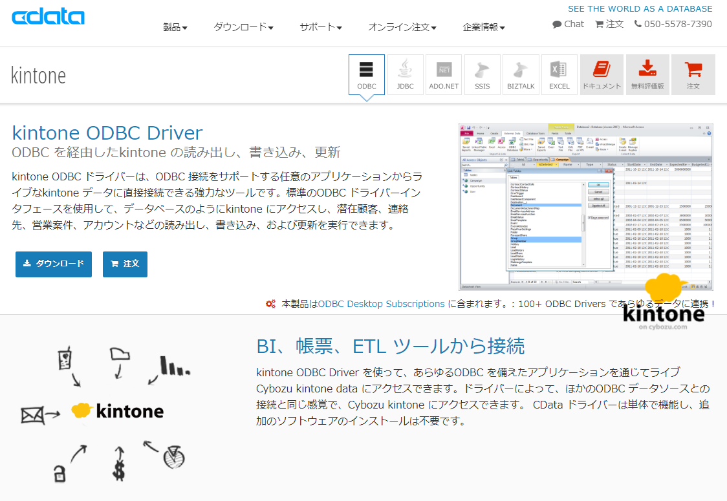
Task: Select the EXCEL add-in icon
Action: pos(559,74)
